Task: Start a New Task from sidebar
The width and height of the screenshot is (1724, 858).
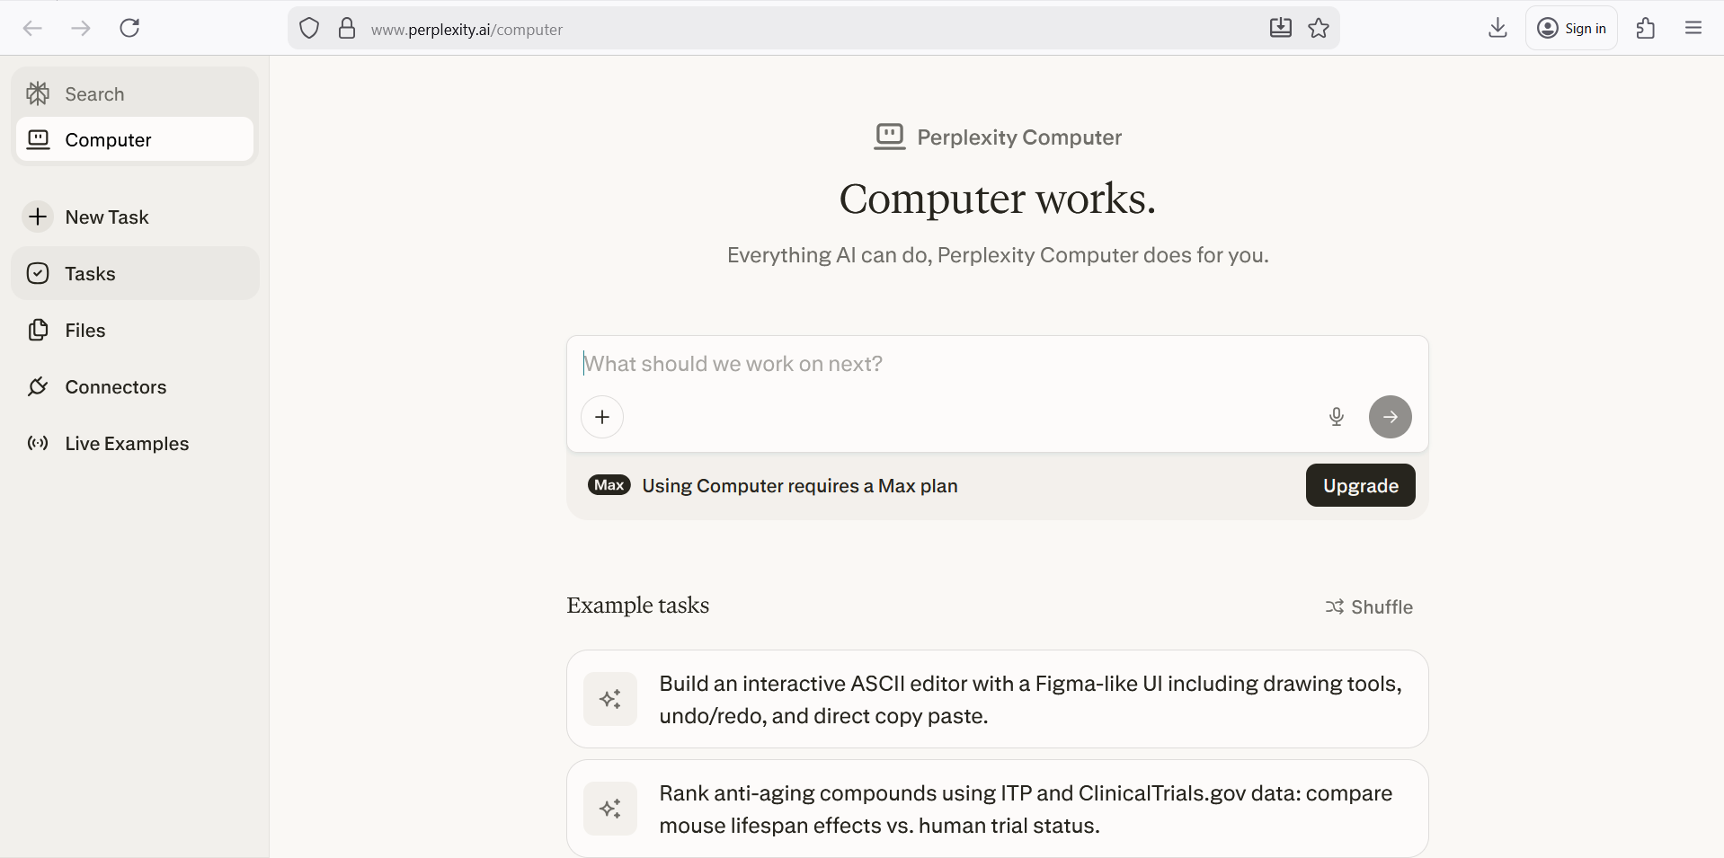Action: [106, 217]
